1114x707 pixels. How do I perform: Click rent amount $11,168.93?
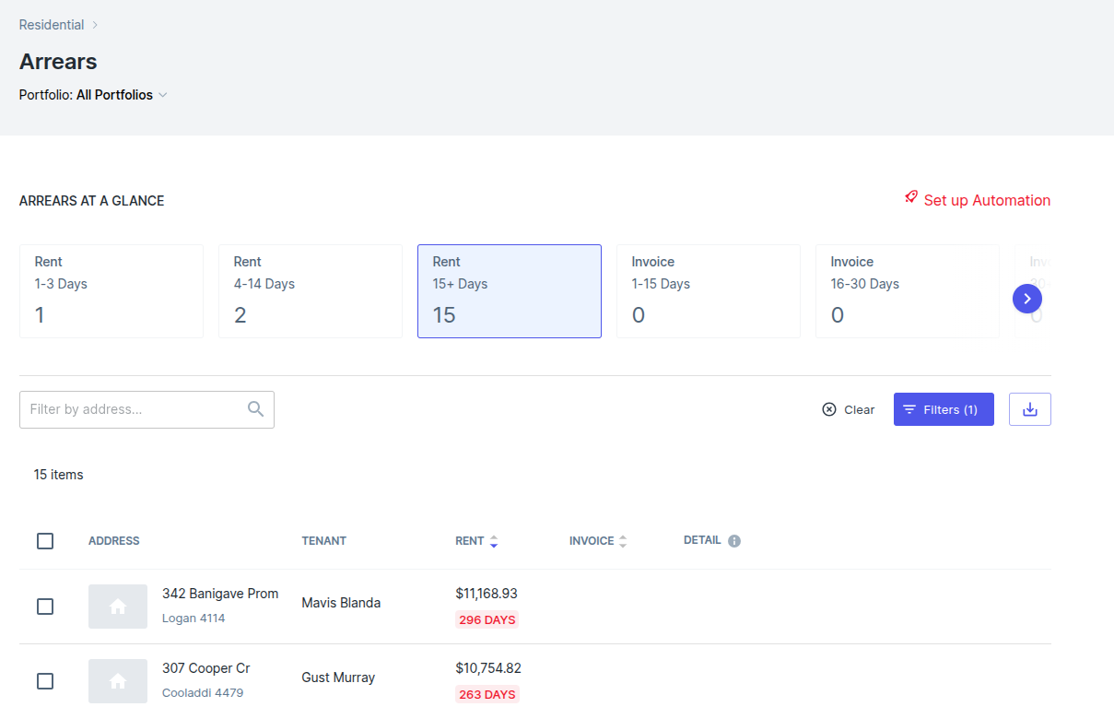487,594
